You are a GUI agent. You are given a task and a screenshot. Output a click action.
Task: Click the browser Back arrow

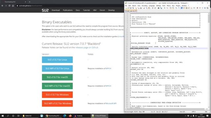[2, 6]
